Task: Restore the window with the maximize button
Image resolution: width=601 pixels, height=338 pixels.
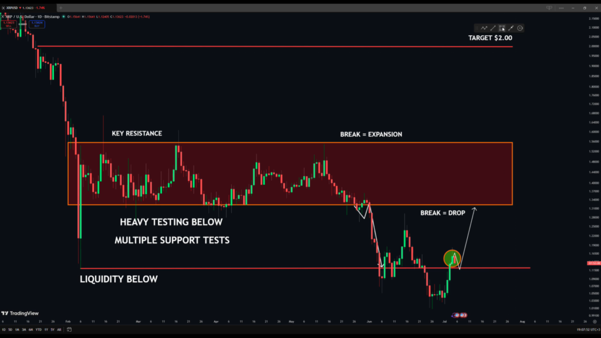Action: pos(585,8)
